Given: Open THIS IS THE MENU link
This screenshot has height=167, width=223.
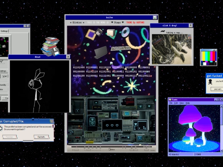Looking at the screenshot, I should coord(98,22).
